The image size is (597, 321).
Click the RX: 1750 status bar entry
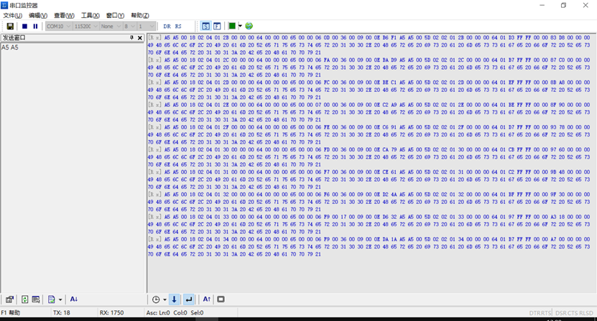(111, 312)
